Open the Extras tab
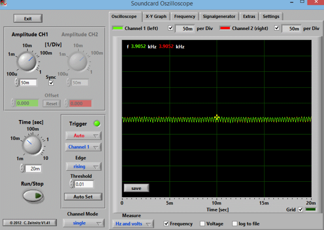 coord(249,16)
